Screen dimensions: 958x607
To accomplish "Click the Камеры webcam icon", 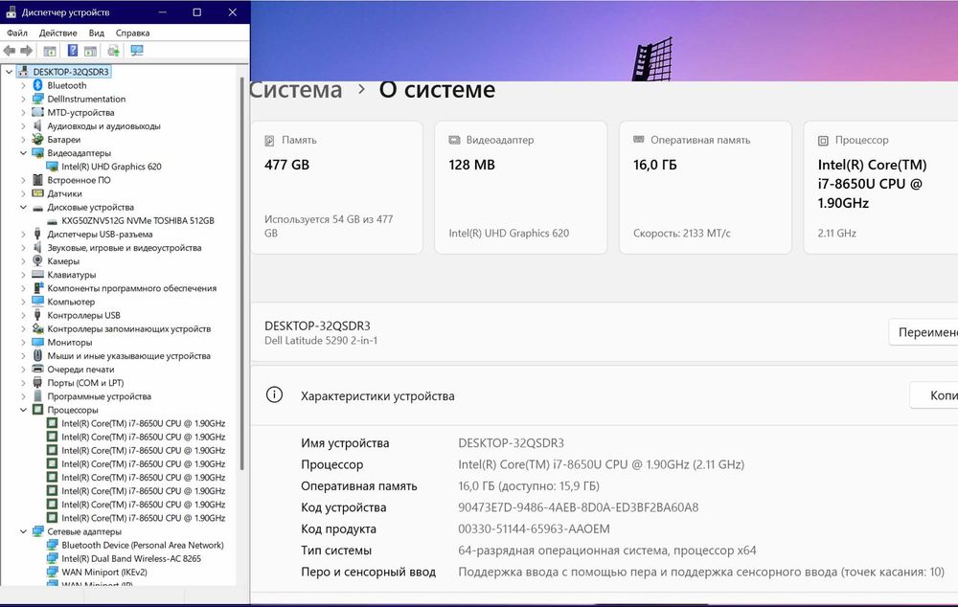I will coord(38,260).
